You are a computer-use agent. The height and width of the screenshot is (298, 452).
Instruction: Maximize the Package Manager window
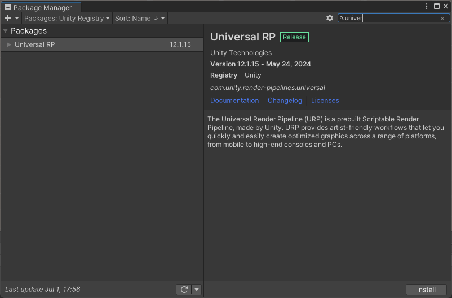tap(437, 6)
